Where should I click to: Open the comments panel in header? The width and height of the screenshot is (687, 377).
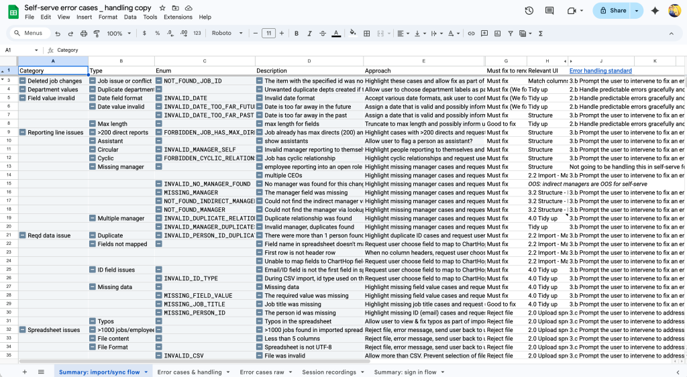click(549, 11)
